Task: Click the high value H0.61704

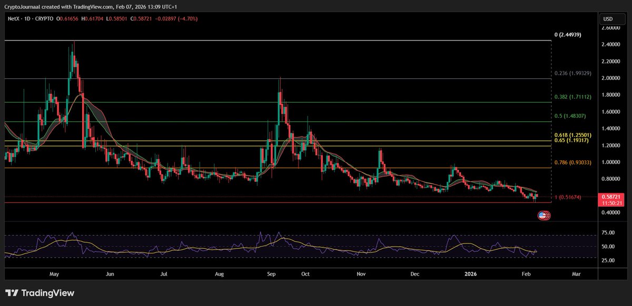Action: coord(92,18)
